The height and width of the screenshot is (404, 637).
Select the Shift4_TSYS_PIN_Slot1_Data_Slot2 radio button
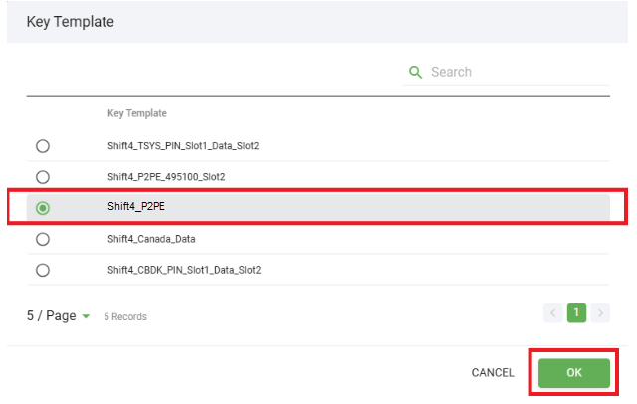pyautogui.click(x=43, y=146)
